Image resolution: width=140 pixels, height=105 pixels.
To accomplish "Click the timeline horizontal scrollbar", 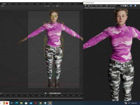I will coord(42,98).
